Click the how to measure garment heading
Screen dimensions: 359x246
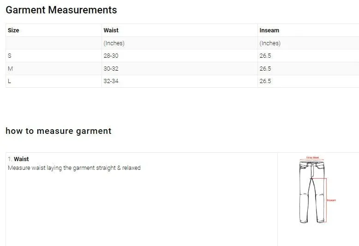click(59, 131)
